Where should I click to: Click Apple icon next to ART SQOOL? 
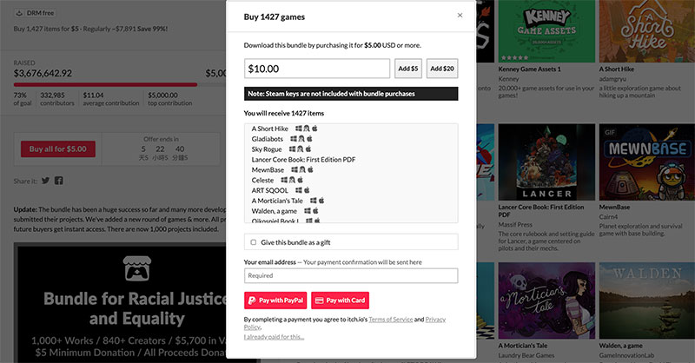tap(307, 190)
